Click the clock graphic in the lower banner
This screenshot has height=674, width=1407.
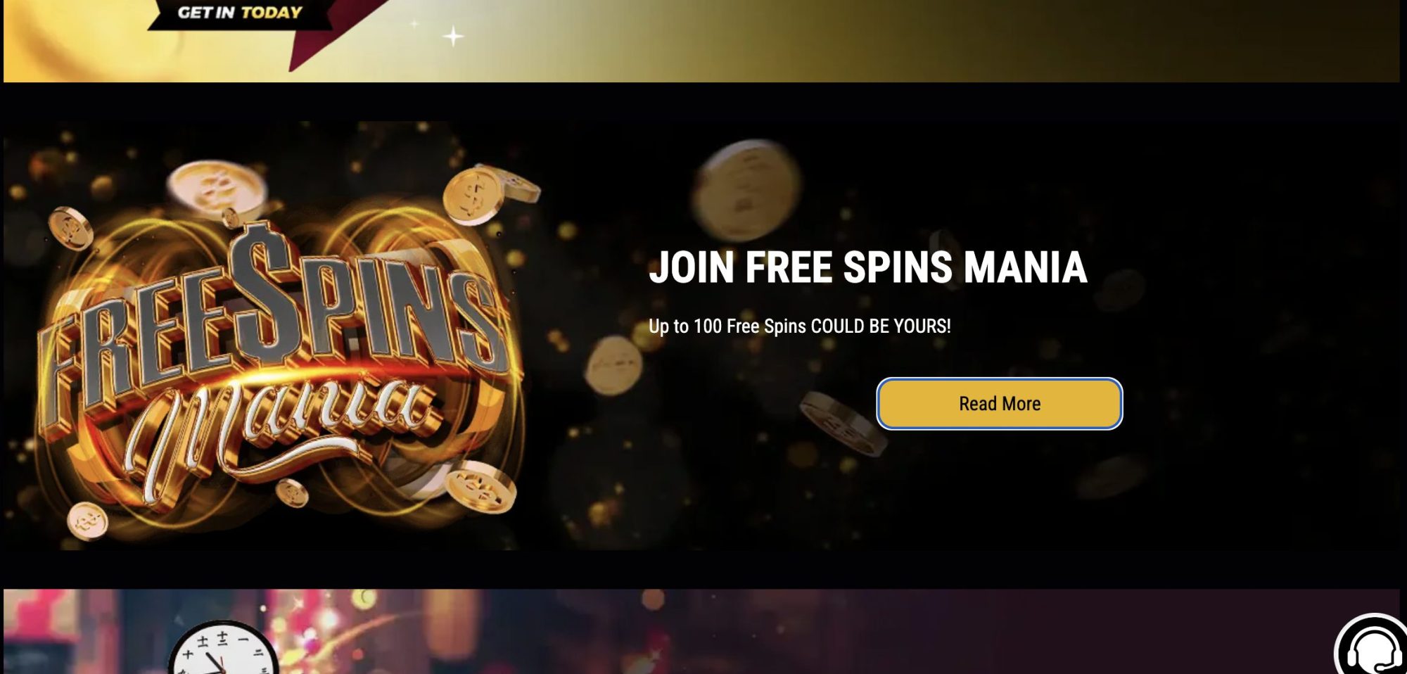223,648
